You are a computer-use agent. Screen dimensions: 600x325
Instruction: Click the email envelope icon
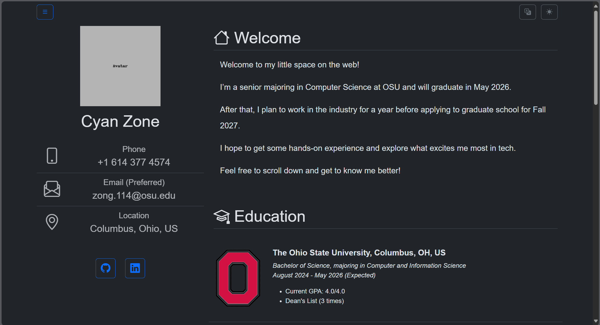tap(52, 189)
